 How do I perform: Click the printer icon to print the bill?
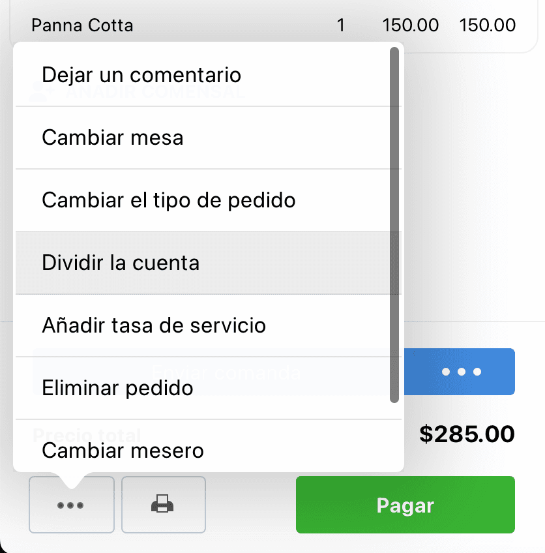tap(163, 505)
